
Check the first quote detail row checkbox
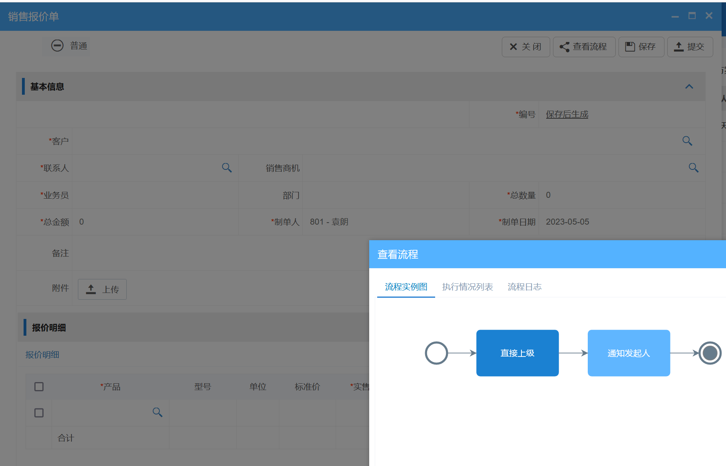point(39,413)
